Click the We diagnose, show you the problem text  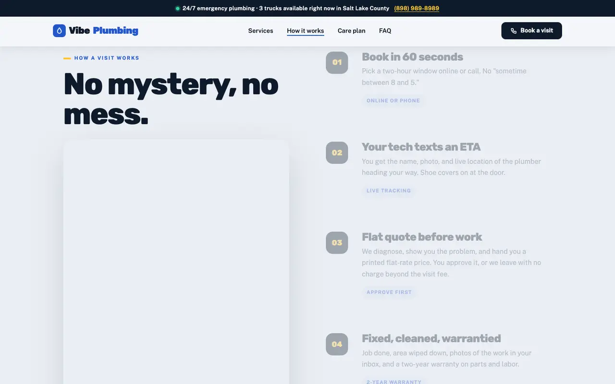(x=451, y=263)
